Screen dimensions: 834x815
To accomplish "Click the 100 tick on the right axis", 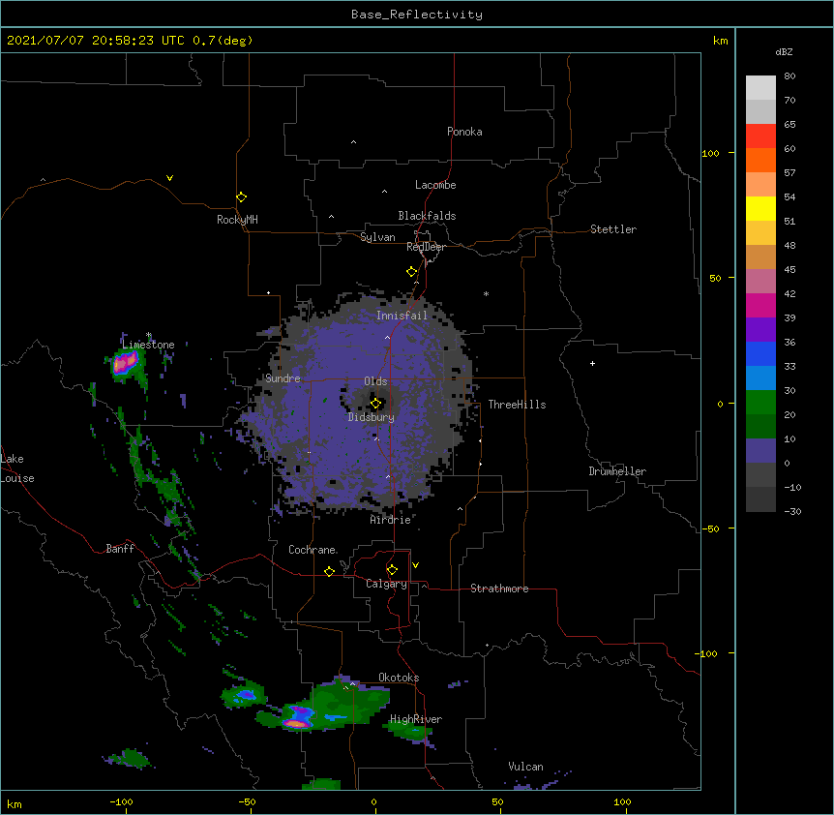I will 710,153.
